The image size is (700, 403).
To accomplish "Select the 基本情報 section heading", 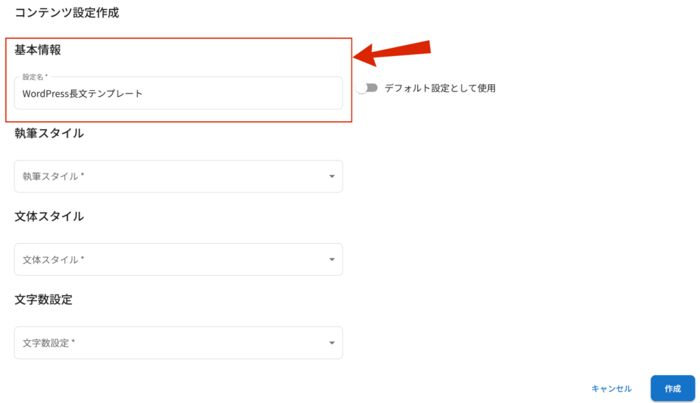I will 38,50.
